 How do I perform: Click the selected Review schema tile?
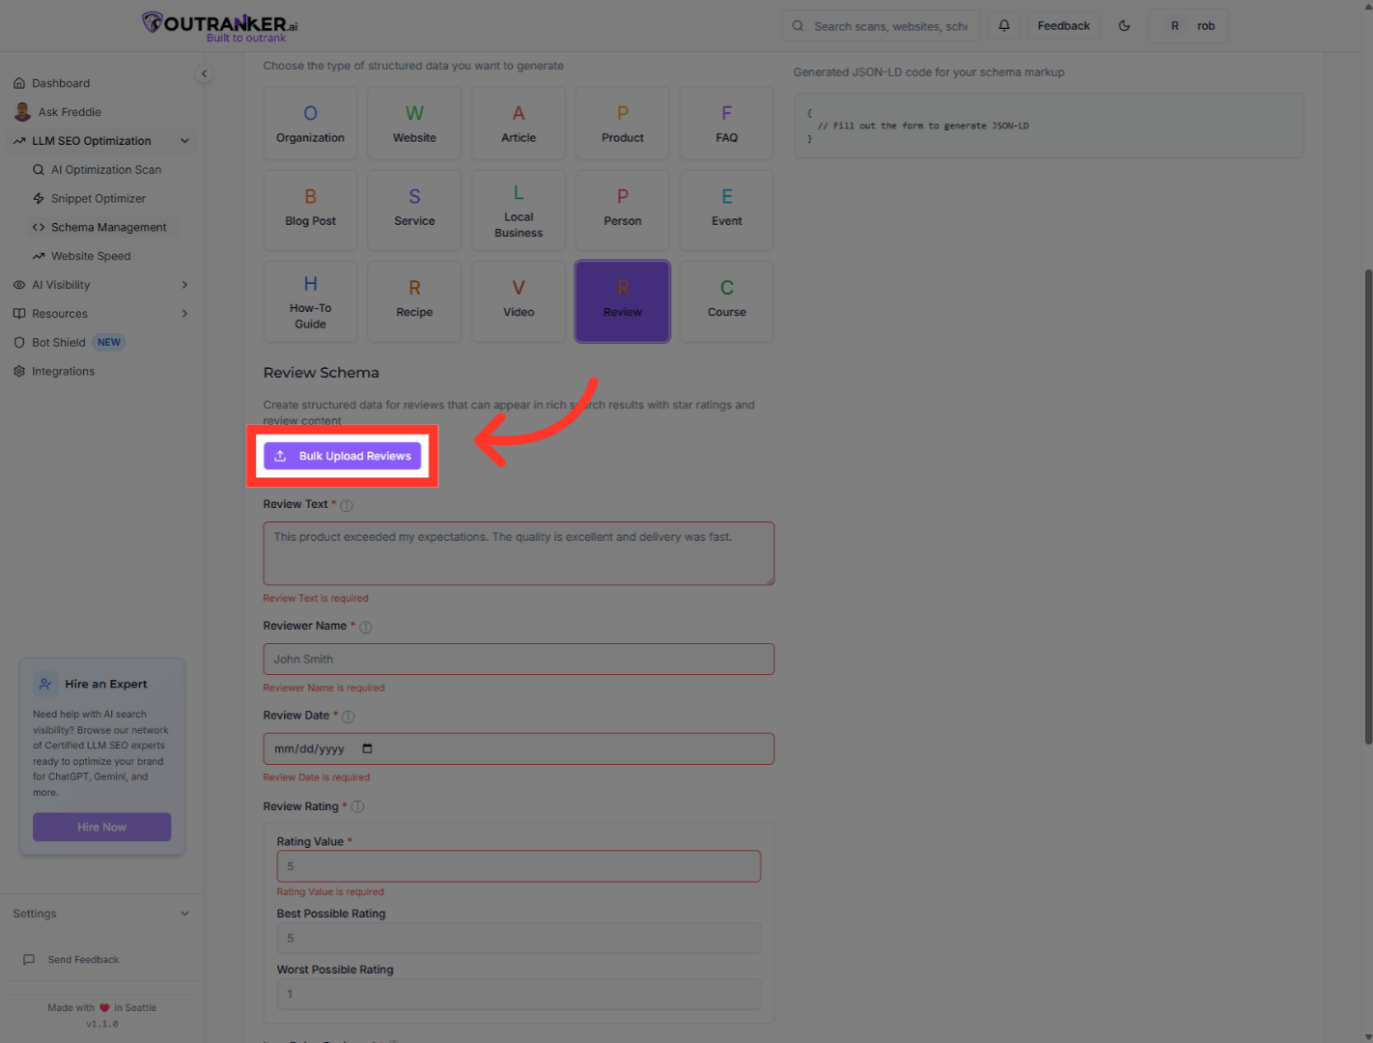coord(623,301)
